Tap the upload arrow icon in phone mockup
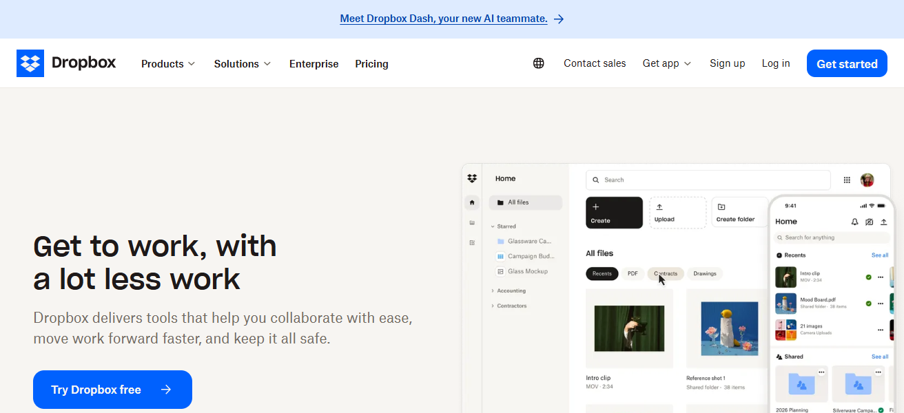 tap(883, 222)
